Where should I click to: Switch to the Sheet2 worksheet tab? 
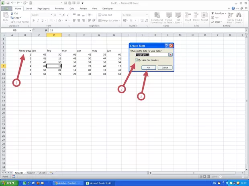point(31,173)
